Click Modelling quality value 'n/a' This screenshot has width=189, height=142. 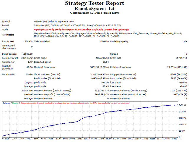point(185,41)
